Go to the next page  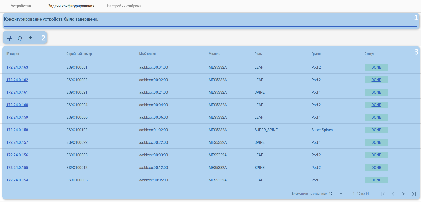coord(403,194)
